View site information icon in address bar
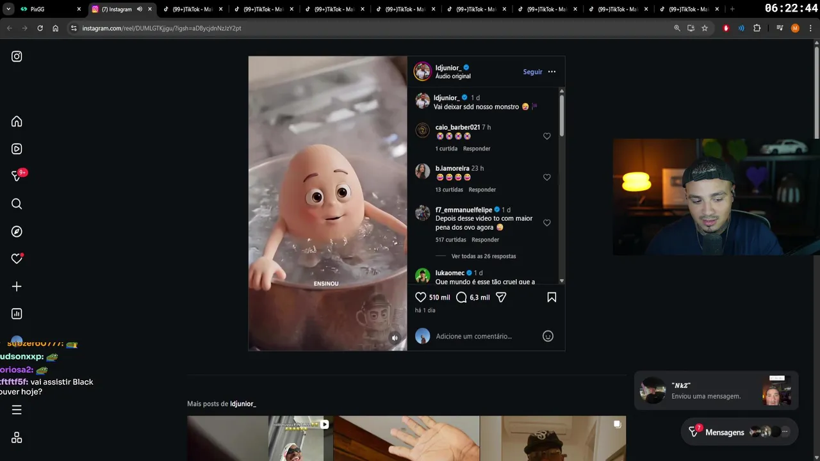The height and width of the screenshot is (461, 820). pos(74,28)
